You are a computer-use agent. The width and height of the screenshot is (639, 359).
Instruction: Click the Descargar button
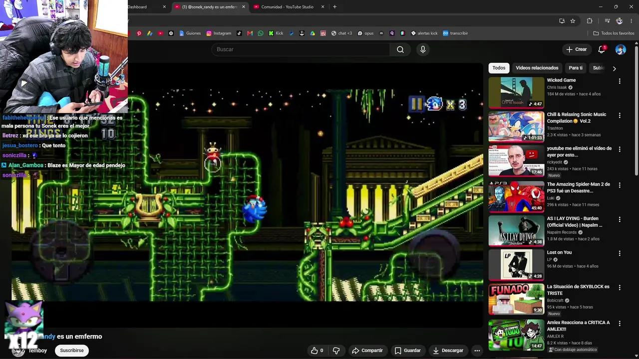coord(448,351)
